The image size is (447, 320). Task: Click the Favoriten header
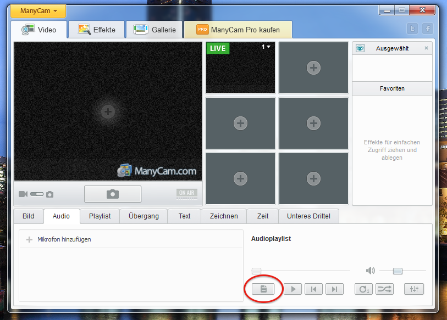click(392, 88)
